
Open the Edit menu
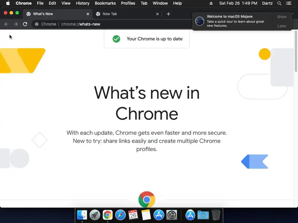coord(52,3)
